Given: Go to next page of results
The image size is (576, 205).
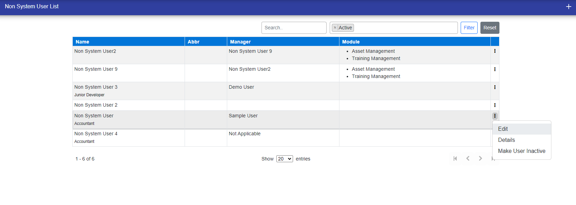Looking at the screenshot, I should coord(480,158).
